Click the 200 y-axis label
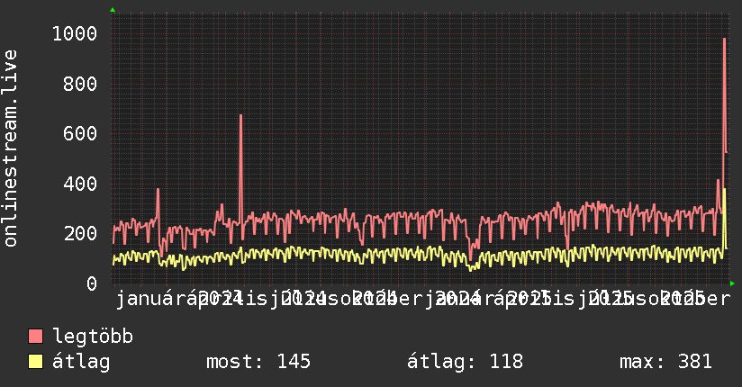This screenshot has height=387, width=742. 80,233
